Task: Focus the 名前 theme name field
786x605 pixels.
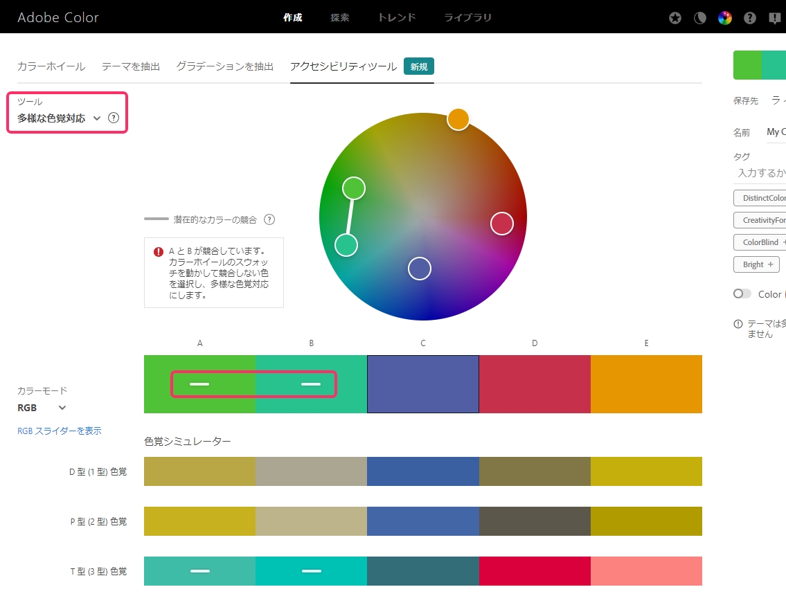Action: point(776,132)
